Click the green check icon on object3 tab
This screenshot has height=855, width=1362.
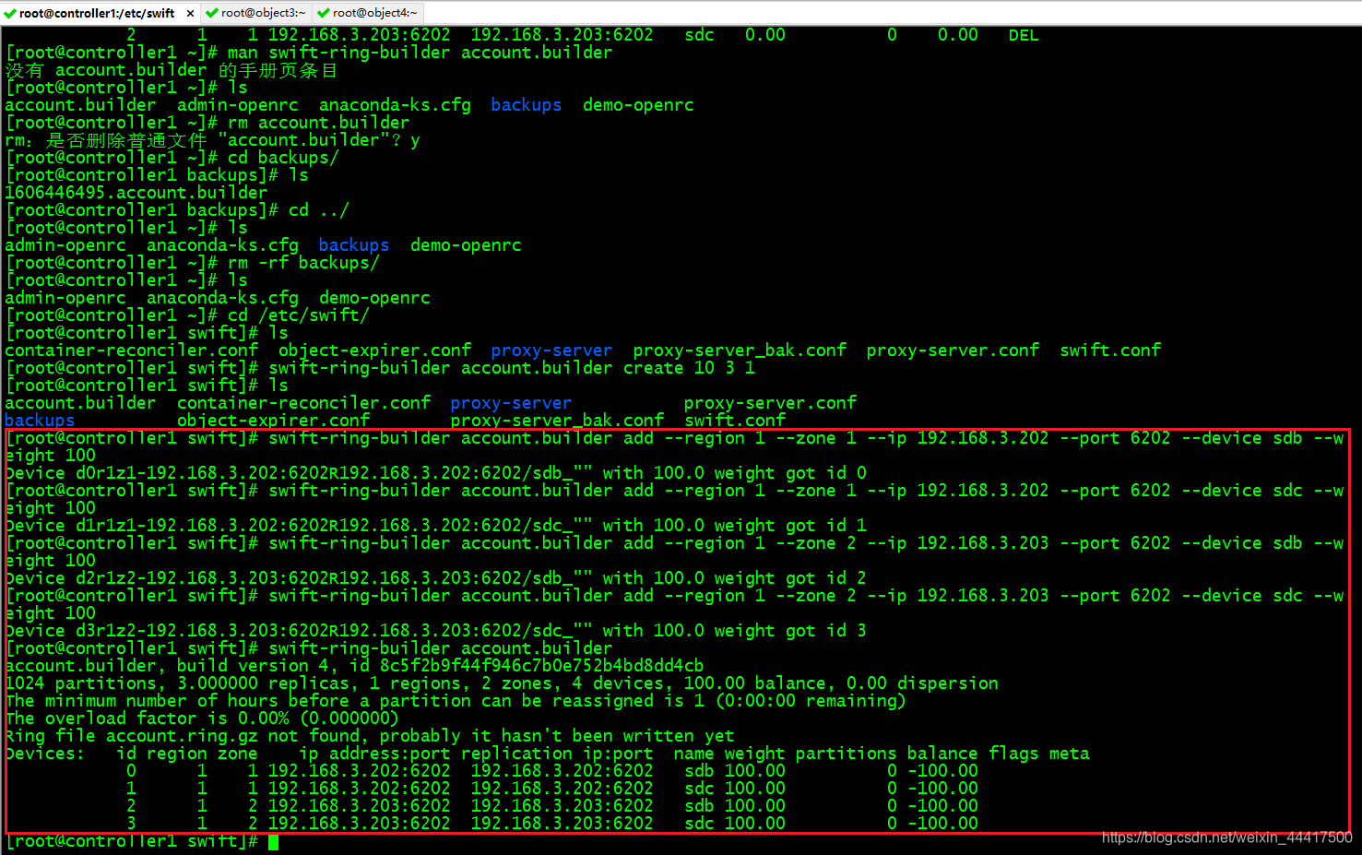pos(212,13)
